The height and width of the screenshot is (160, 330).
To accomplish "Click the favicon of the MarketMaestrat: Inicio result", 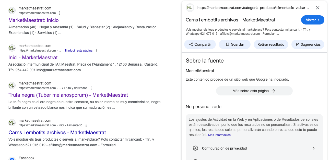I will click(12, 10).
